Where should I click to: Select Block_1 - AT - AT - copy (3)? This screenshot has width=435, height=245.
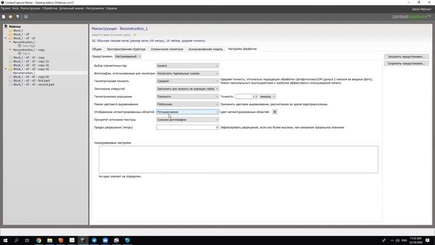click(31, 65)
